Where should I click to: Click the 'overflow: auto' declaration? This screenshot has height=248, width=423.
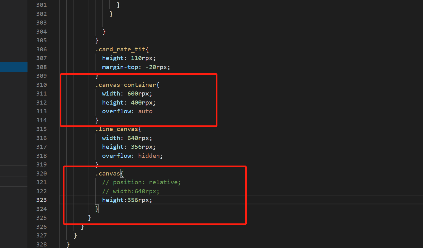coord(127,111)
